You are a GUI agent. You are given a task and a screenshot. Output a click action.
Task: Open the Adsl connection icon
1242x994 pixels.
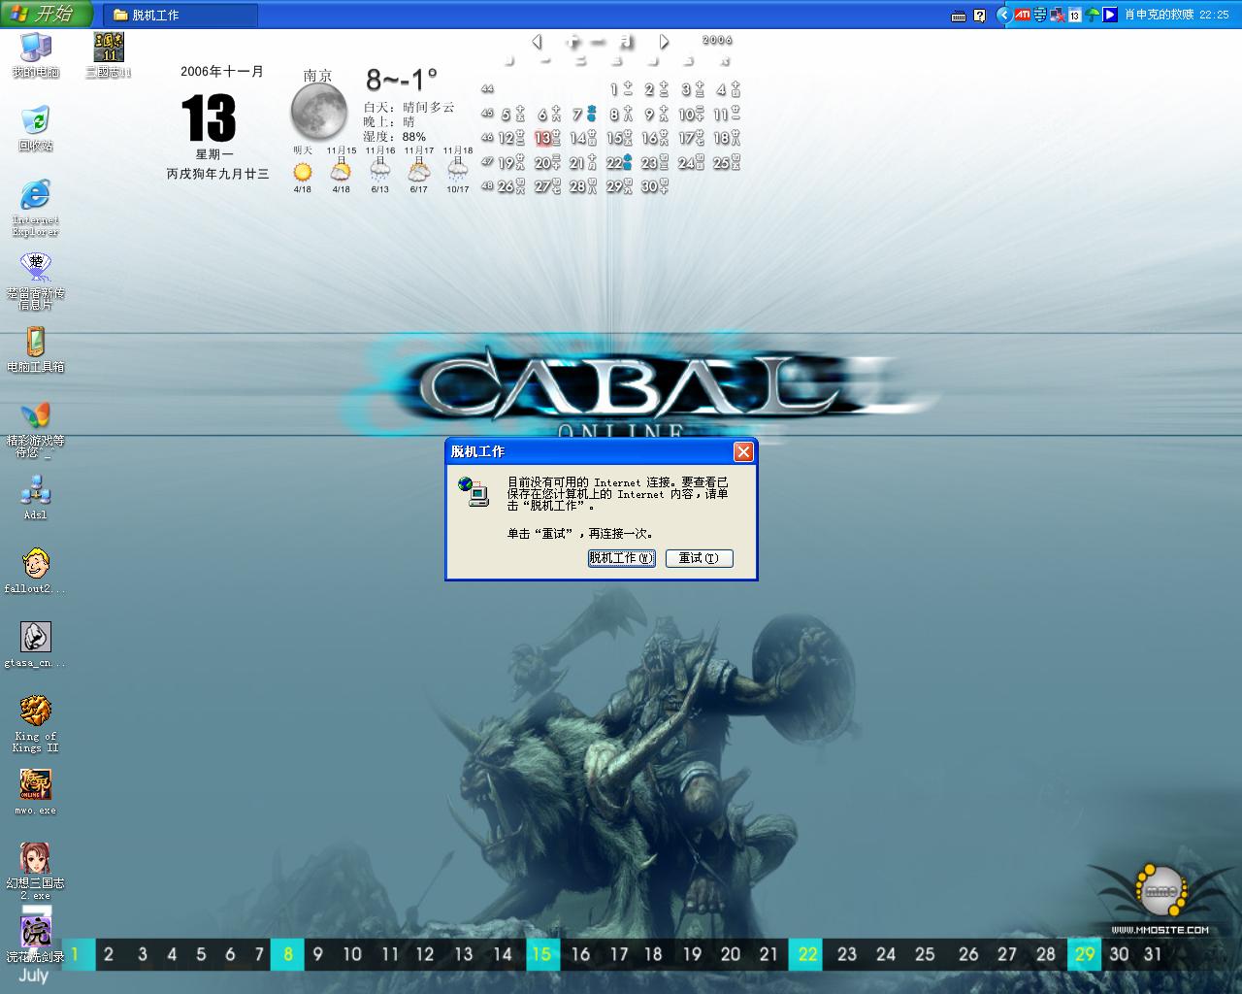36,497
